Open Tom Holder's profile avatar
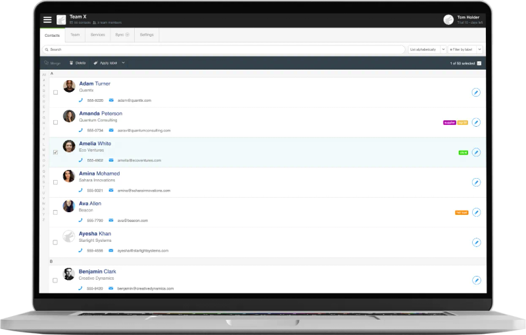Screen dimensions: 526x335 (448, 20)
